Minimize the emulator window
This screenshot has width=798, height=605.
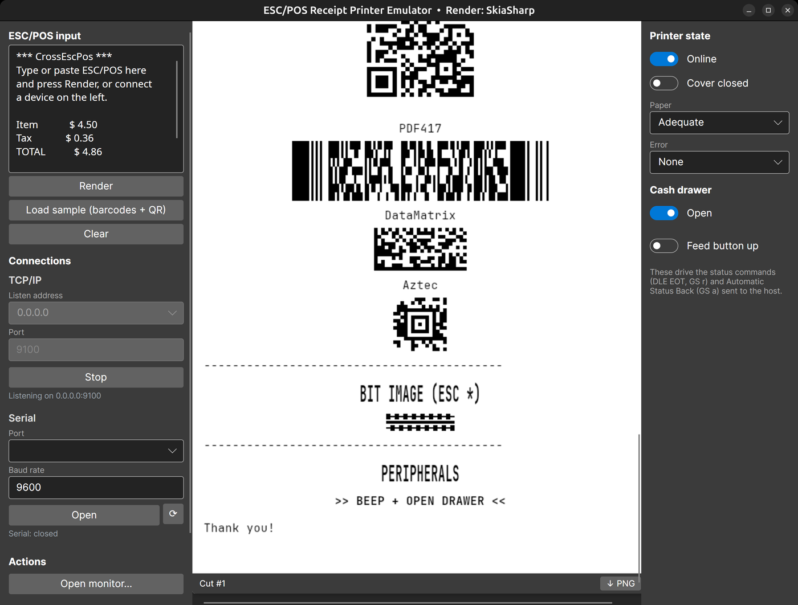tap(749, 10)
